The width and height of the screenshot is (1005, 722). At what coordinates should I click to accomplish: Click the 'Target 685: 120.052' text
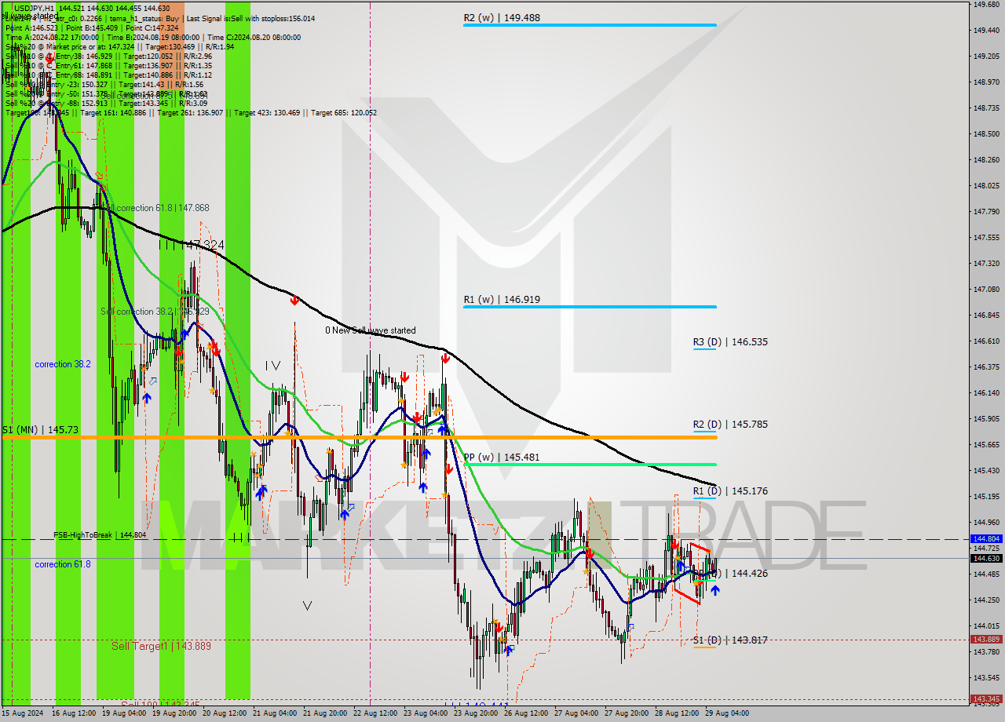click(344, 112)
